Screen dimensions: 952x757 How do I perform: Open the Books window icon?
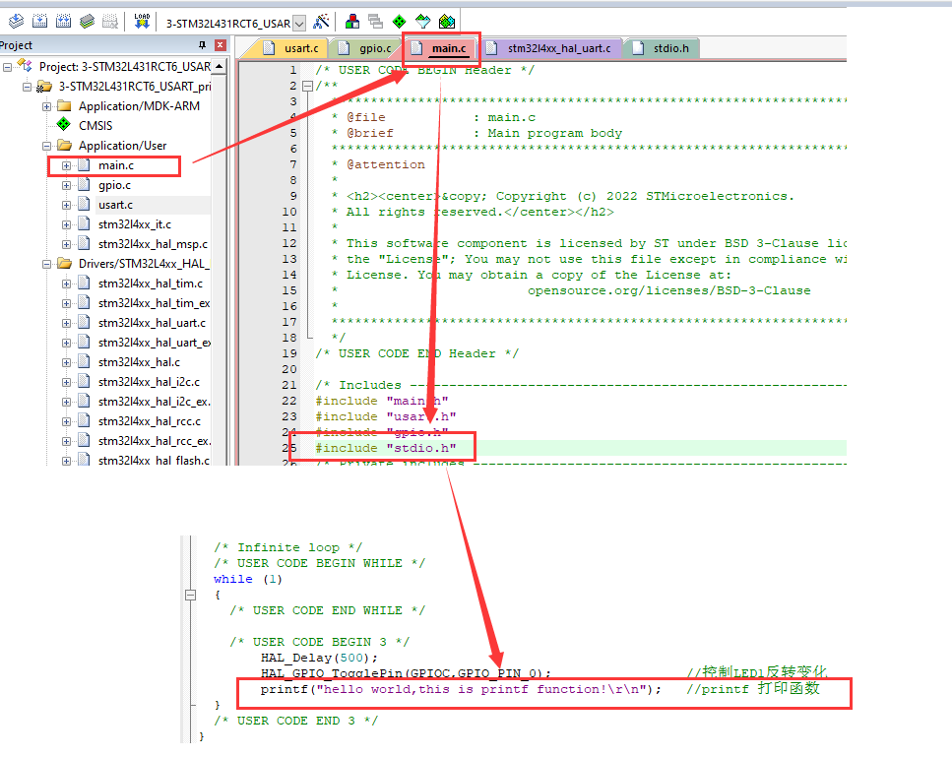coord(375,20)
